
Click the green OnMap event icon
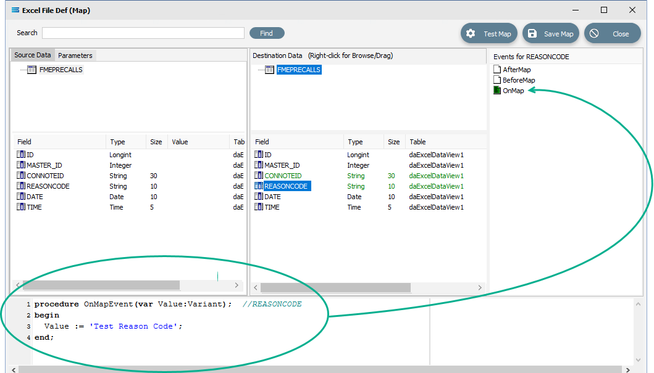pyautogui.click(x=497, y=90)
